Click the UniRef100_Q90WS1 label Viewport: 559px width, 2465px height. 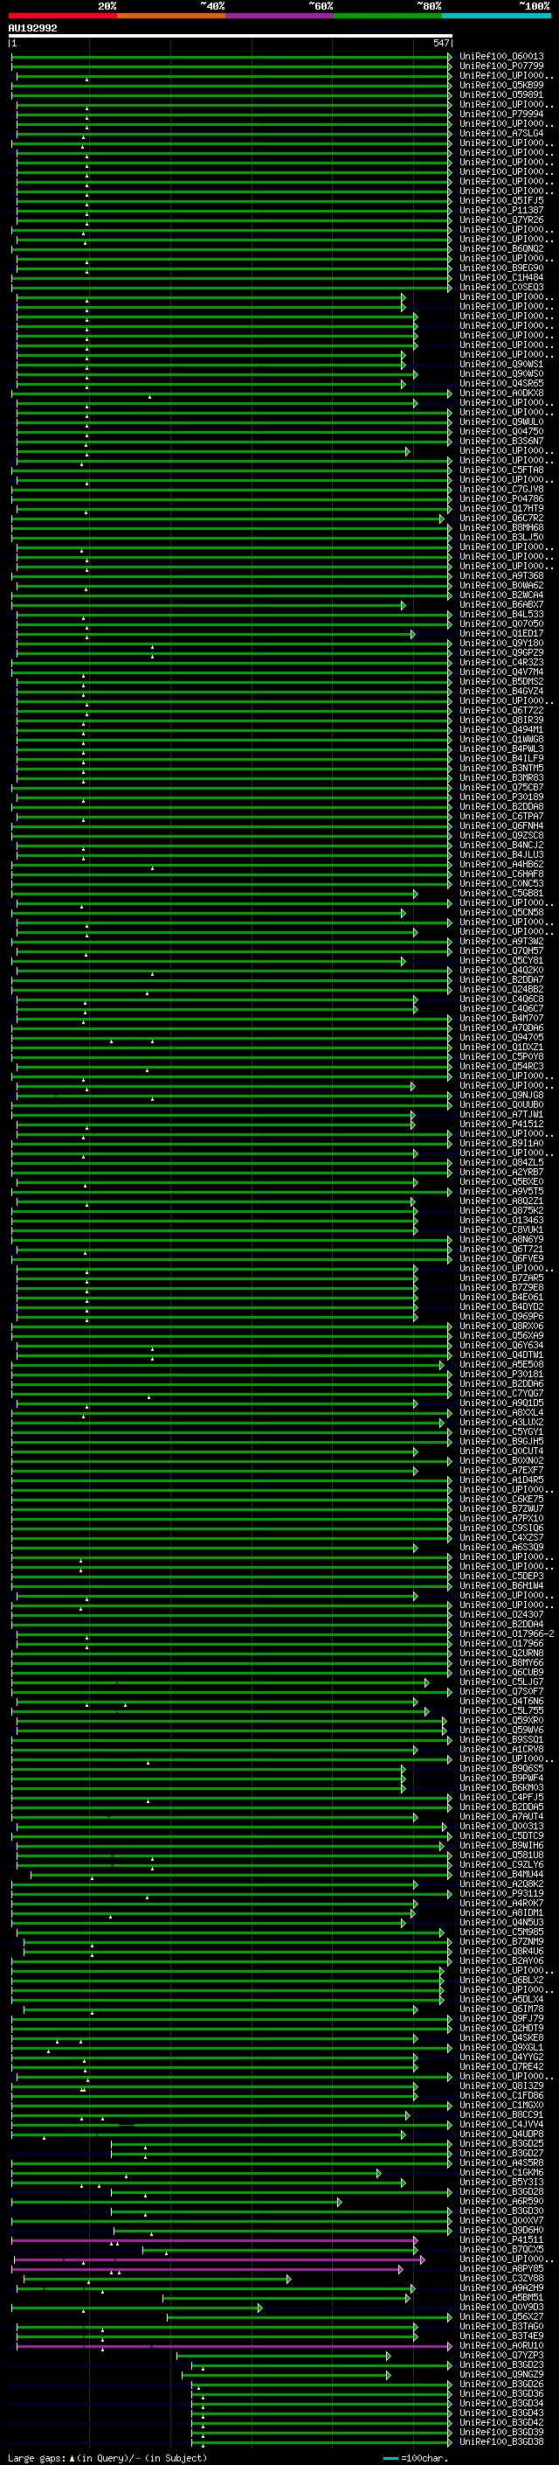pos(501,365)
